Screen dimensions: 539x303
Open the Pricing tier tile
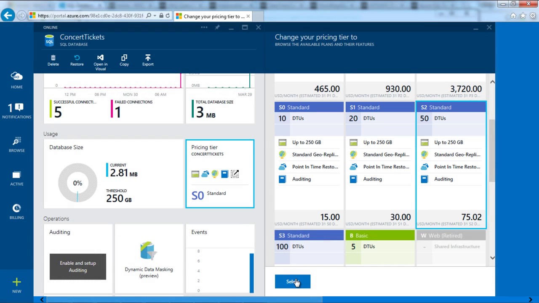tap(220, 174)
